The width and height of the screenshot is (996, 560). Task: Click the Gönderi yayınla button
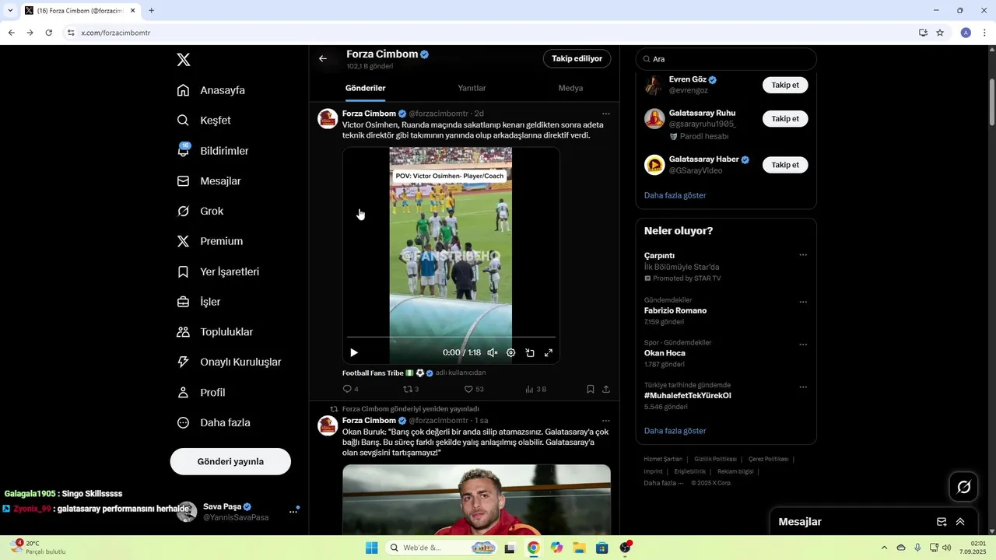(230, 461)
